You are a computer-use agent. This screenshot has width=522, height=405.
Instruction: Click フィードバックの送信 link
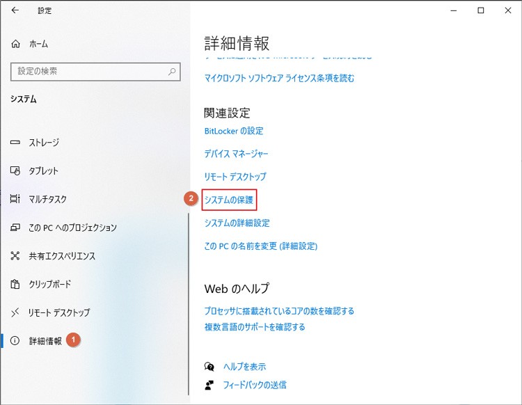pyautogui.click(x=255, y=385)
